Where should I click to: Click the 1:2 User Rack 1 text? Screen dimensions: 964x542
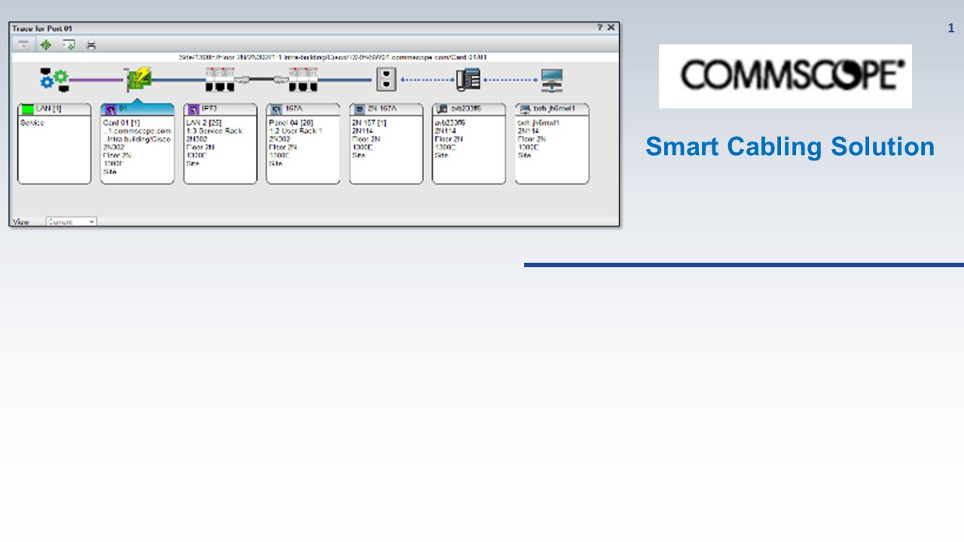295,131
